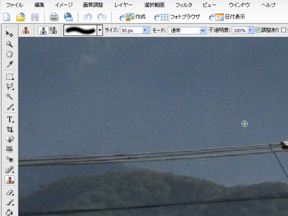
Task: Click the open folder icon
Action: click(20, 17)
